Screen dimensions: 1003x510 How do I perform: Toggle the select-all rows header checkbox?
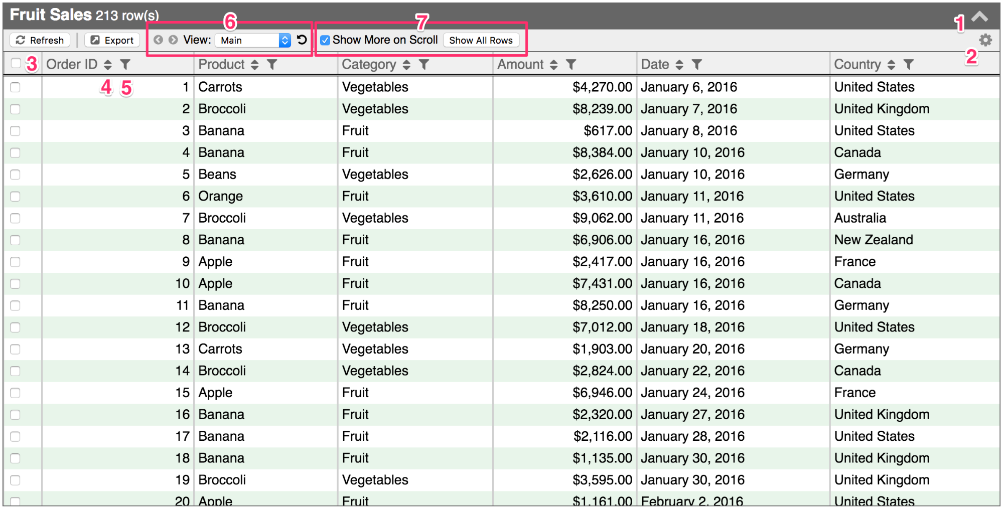click(16, 63)
